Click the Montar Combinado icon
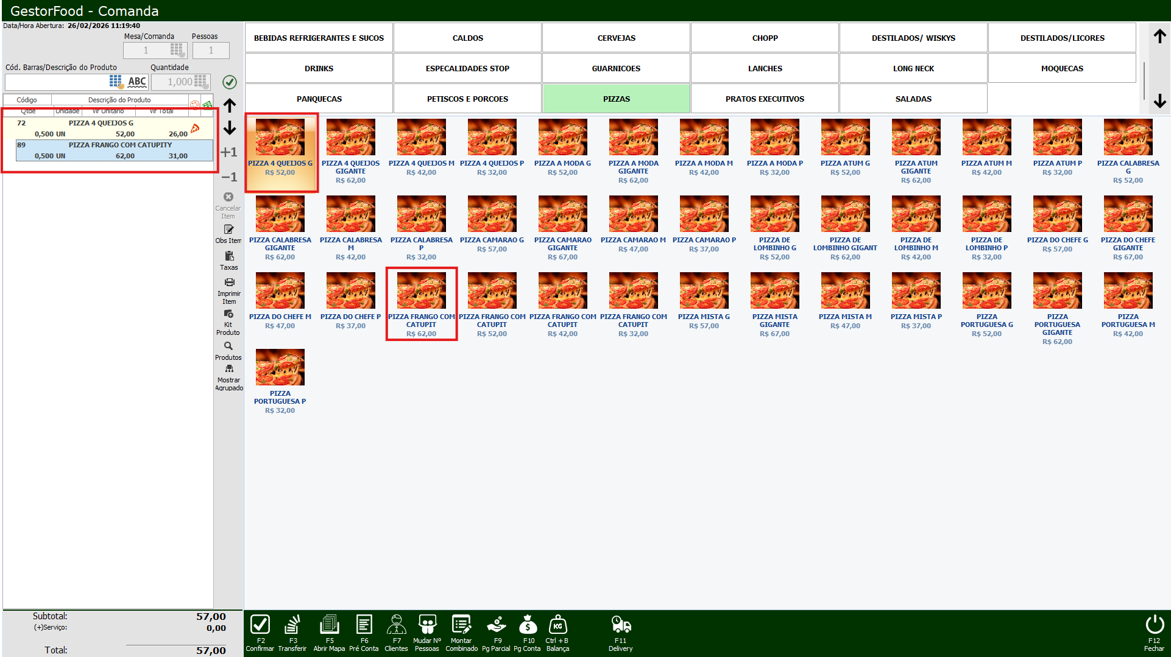The height and width of the screenshot is (657, 1171). [461, 625]
